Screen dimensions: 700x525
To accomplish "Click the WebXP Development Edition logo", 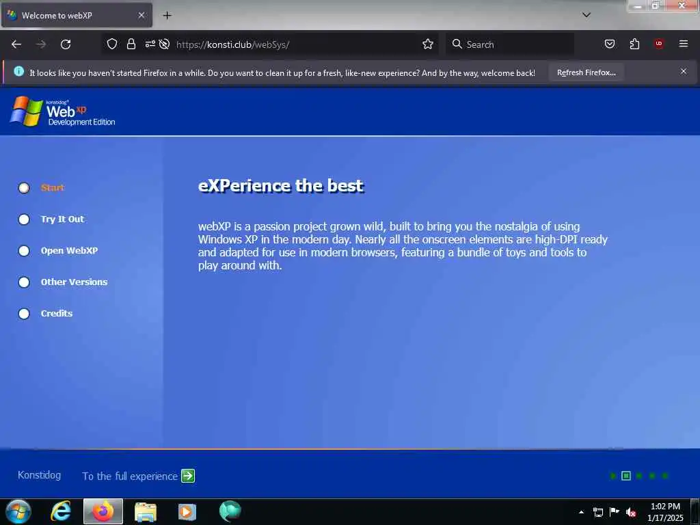I will (62, 111).
